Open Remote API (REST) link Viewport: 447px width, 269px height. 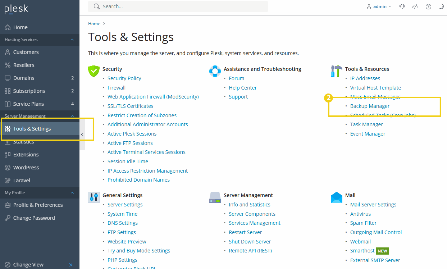pos(250,251)
